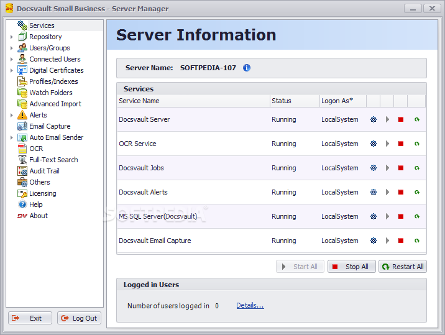
Task: Stop the OCR Service
Action: pyautogui.click(x=401, y=144)
